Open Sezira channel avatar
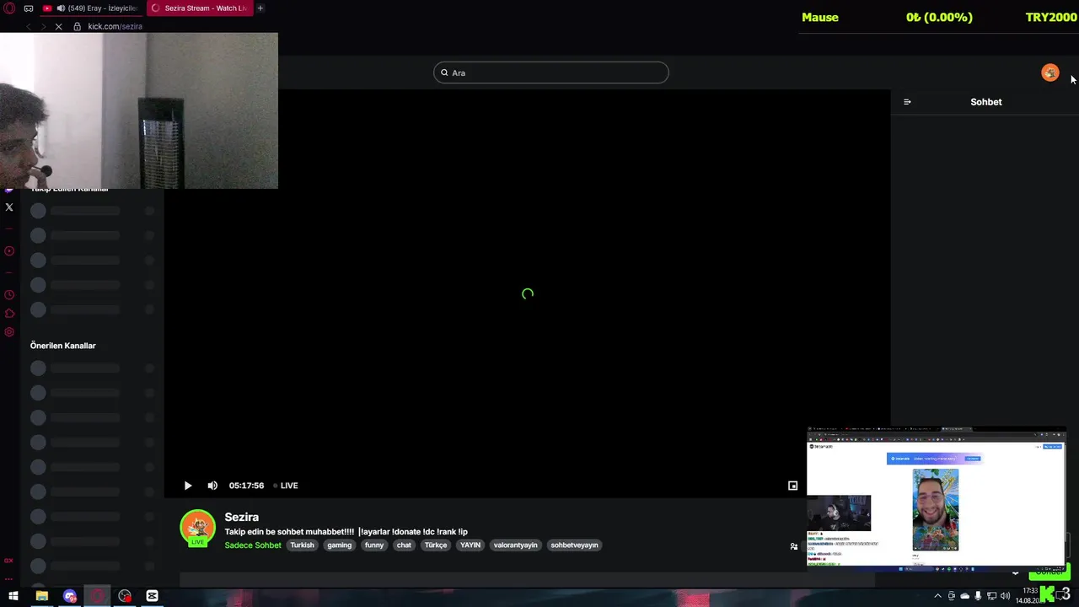 pyautogui.click(x=197, y=528)
